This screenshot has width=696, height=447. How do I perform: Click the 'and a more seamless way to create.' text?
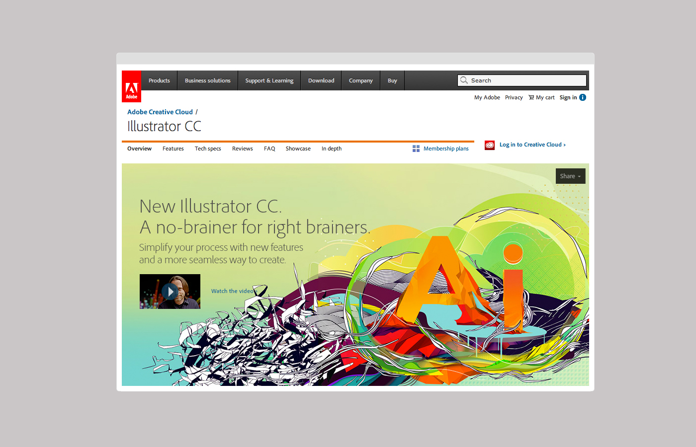[213, 260]
